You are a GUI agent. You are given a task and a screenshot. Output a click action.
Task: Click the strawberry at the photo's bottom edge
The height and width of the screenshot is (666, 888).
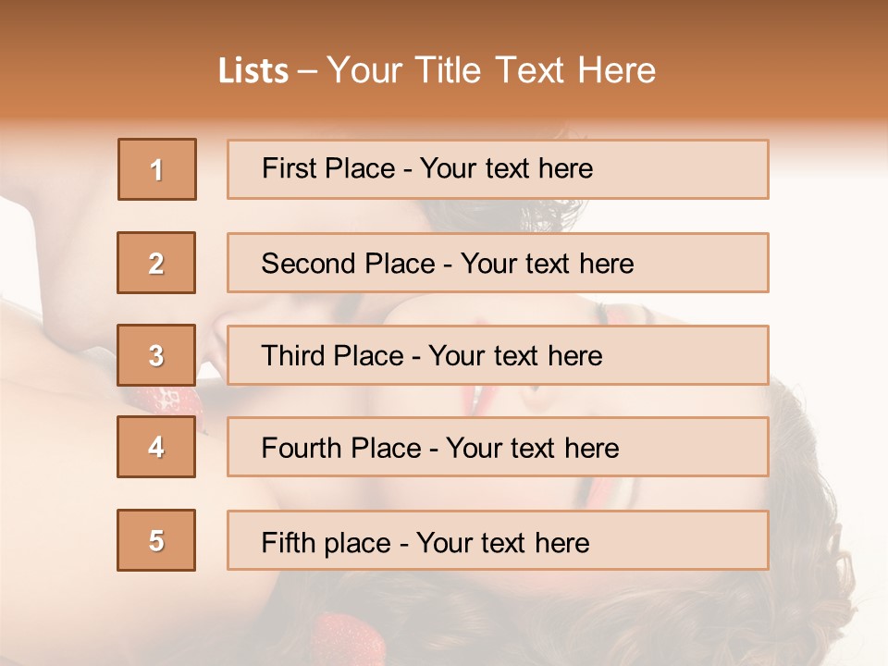click(x=342, y=638)
